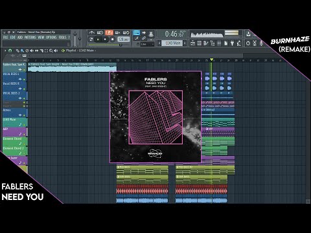Open the ? help menu
The height and width of the screenshot is (233, 311).
pyautogui.click(x=69, y=38)
